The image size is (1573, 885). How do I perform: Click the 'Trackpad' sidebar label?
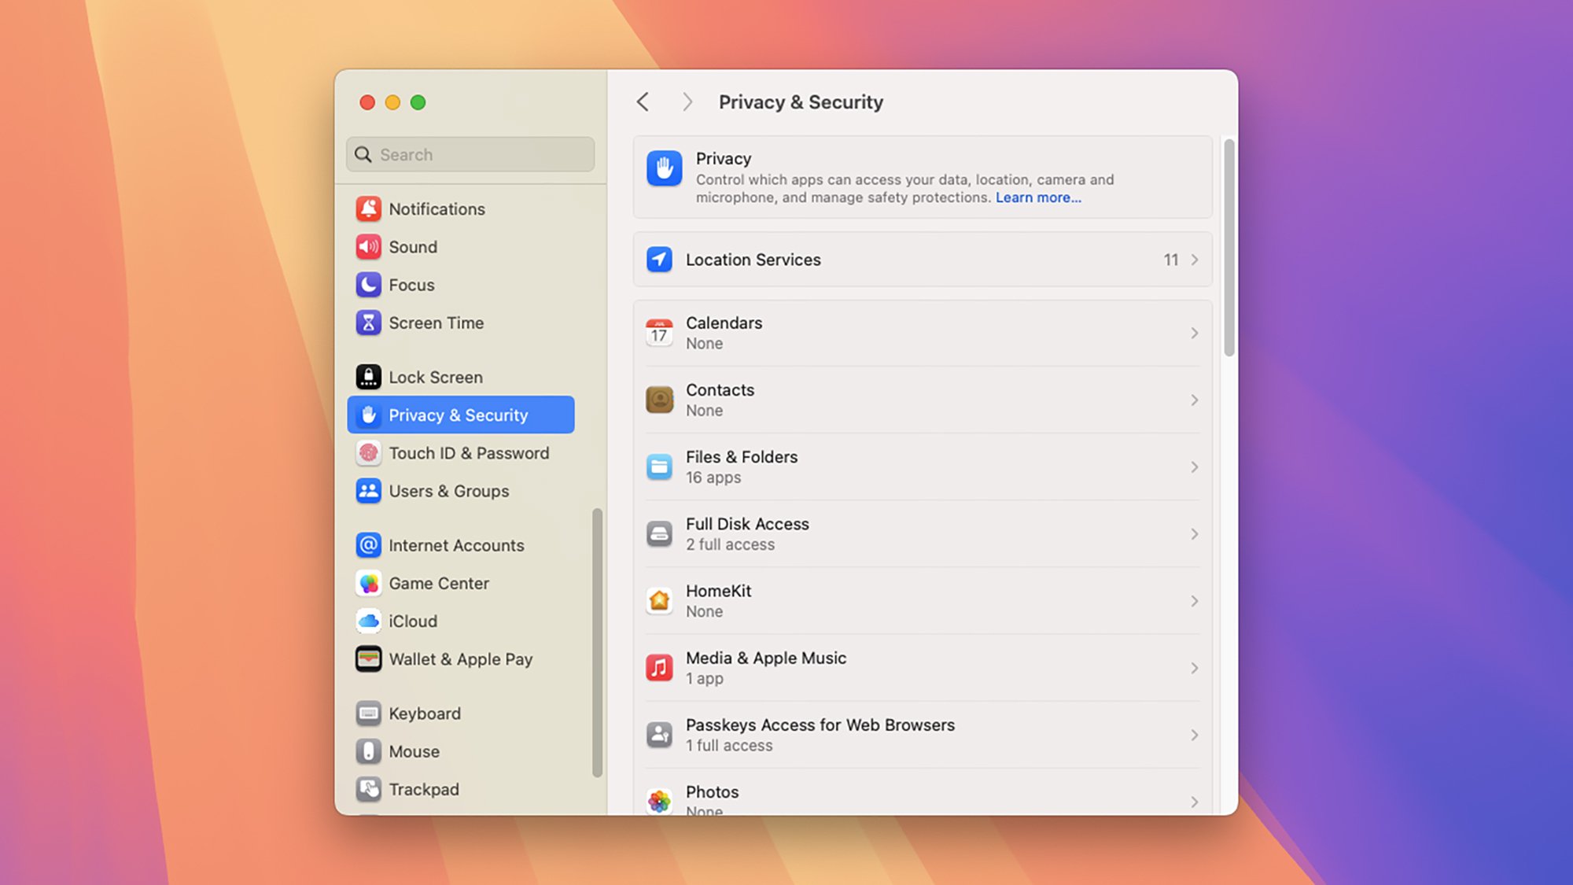(424, 789)
